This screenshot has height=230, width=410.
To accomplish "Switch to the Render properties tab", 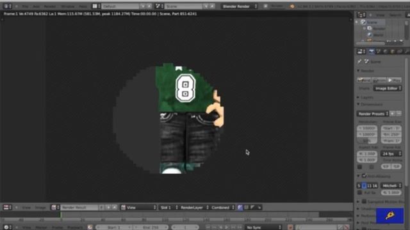I will [372, 52].
